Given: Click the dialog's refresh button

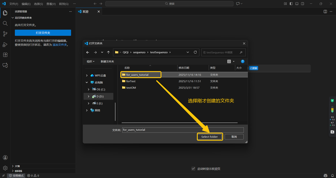Looking at the screenshot, I should click(x=195, y=52).
